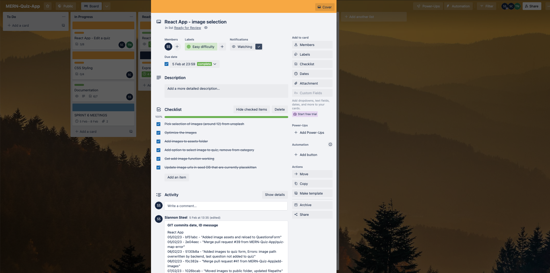Image resolution: width=550 pixels, height=273 pixels.
Task: Open the Automation info icon
Action: click(x=330, y=144)
